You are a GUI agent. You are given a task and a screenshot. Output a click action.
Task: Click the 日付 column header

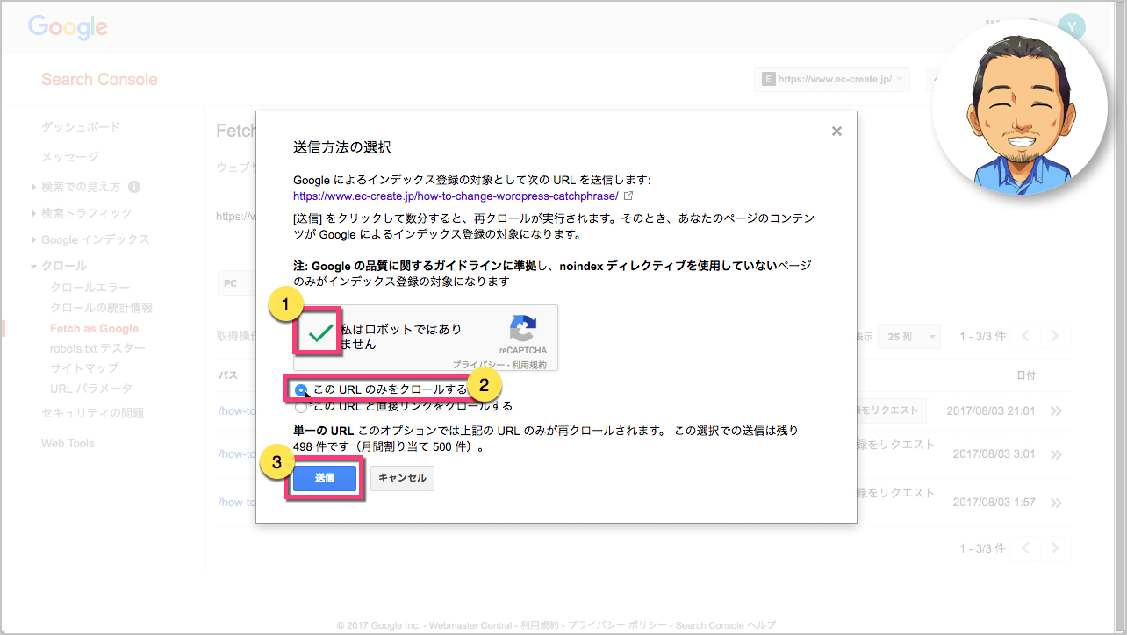pyautogui.click(x=1026, y=375)
